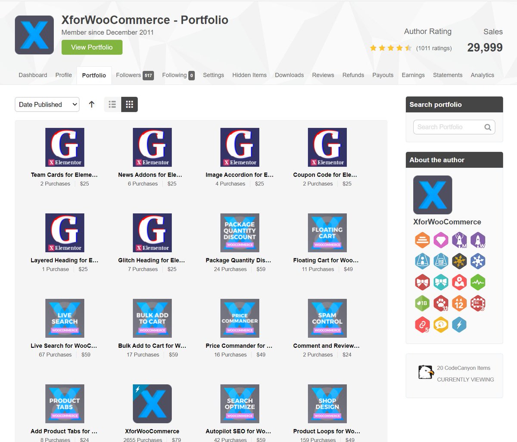Click the purple rocket badge marked M
Image resolution: width=517 pixels, height=442 pixels.
tap(459, 240)
